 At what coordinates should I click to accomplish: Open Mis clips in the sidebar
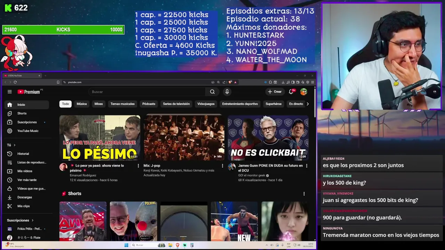[x=27, y=206]
